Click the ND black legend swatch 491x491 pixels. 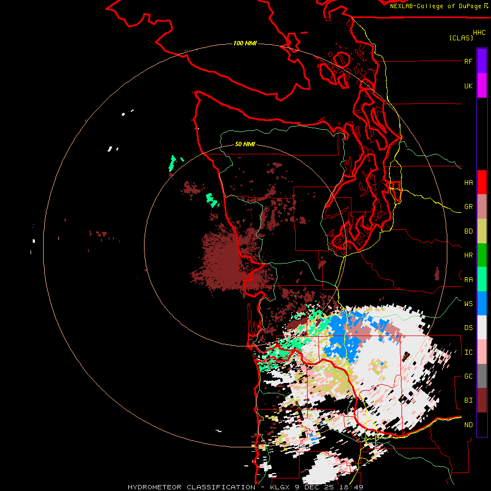pos(482,424)
